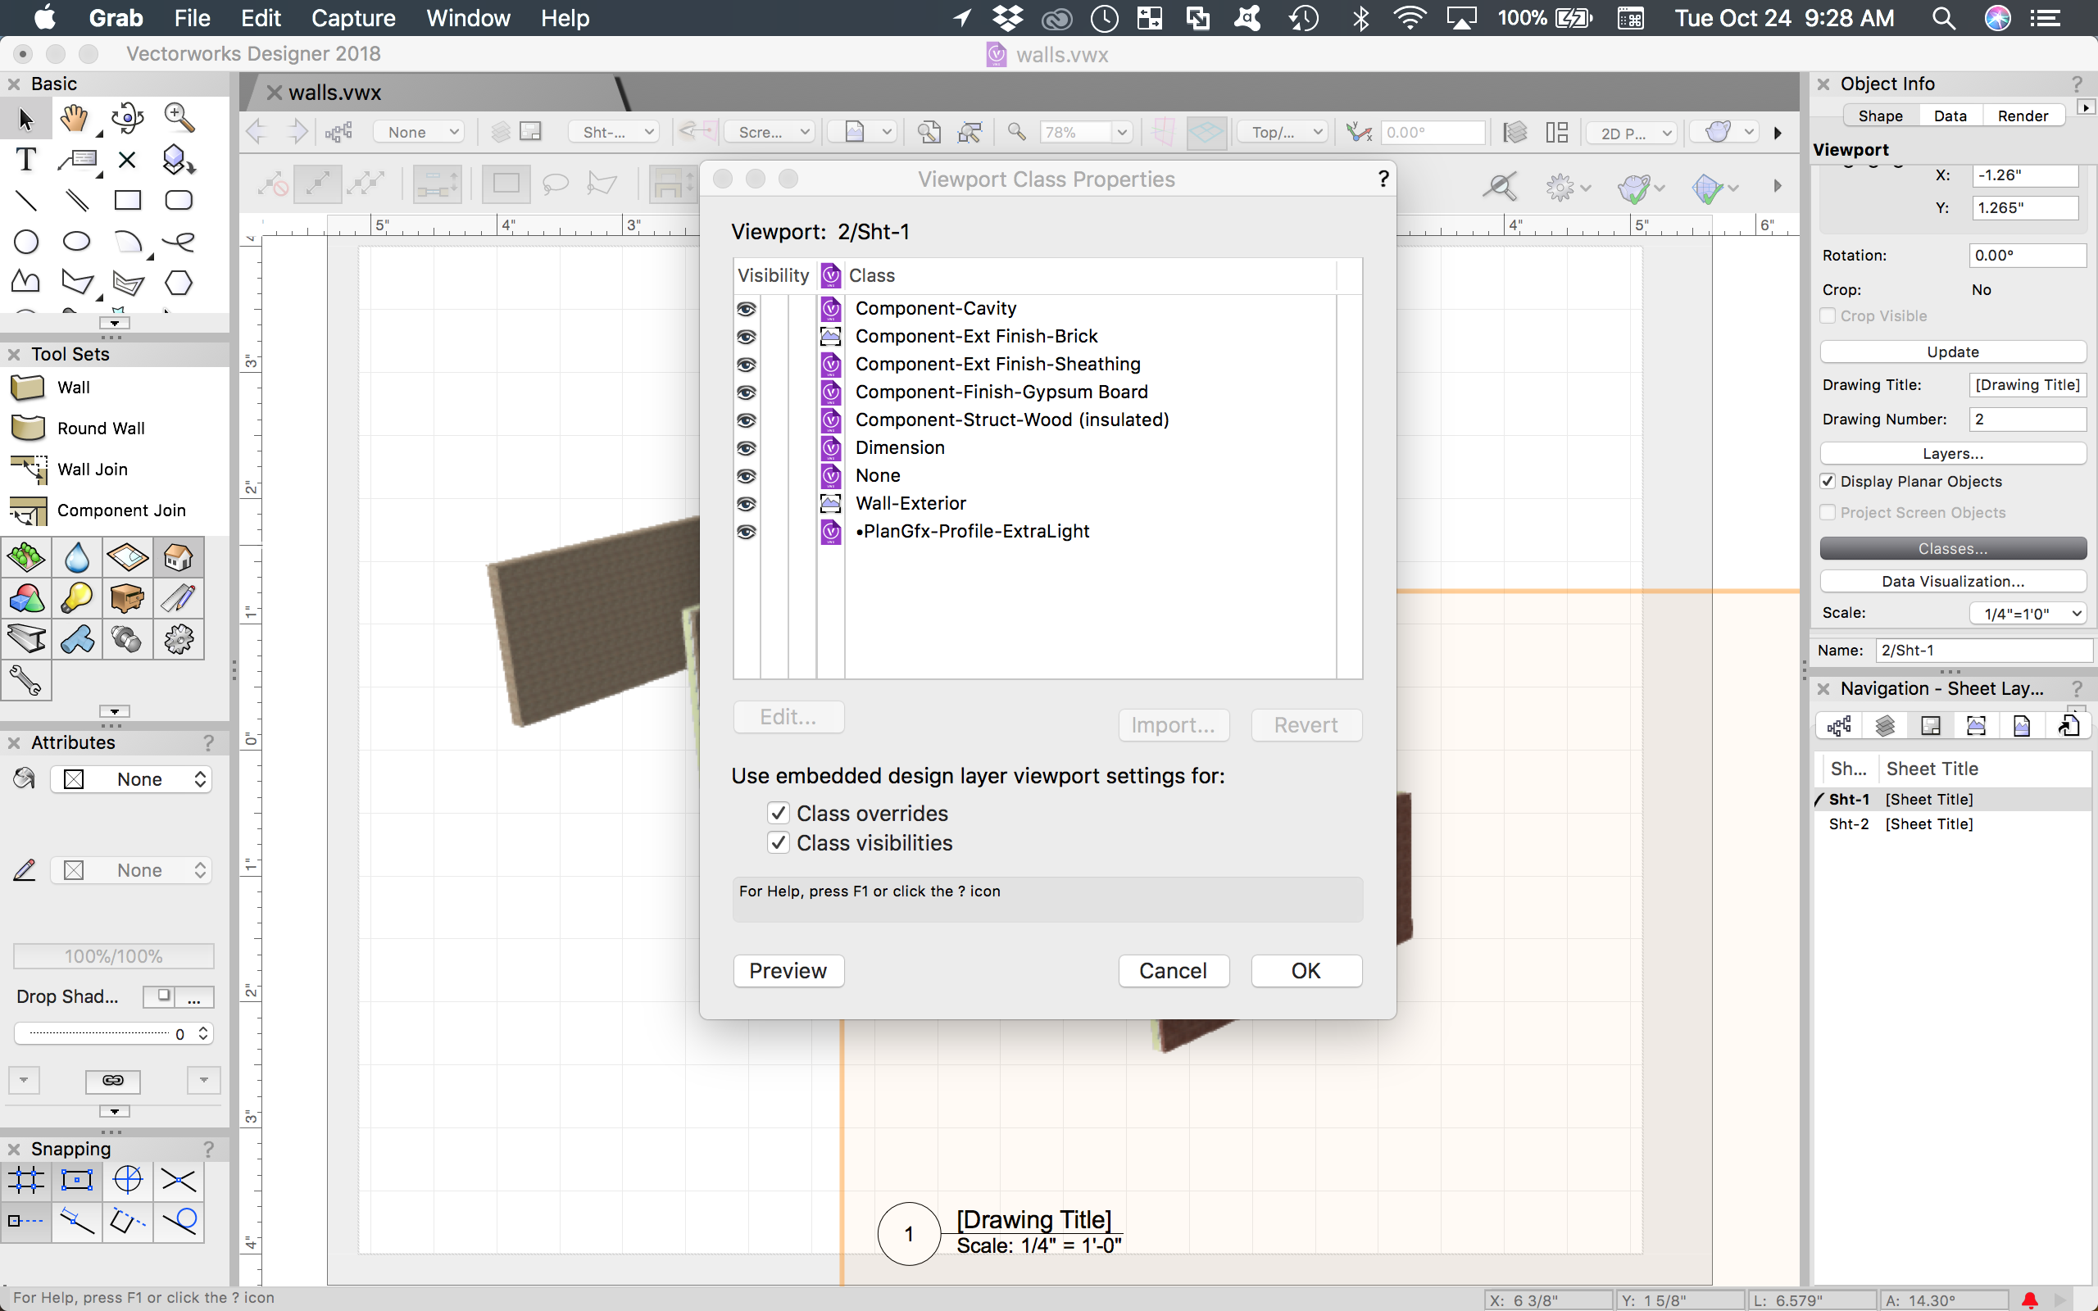
Task: Uncheck the Class overrides checkbox
Action: 779,813
